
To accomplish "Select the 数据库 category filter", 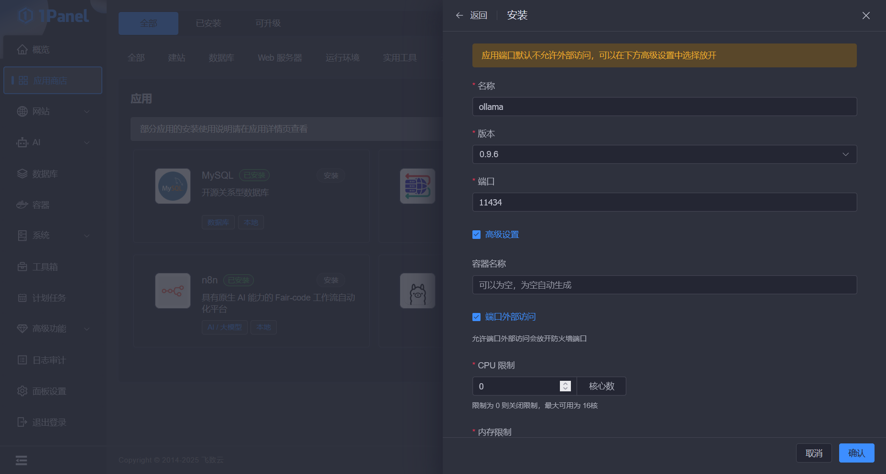I will click(221, 58).
